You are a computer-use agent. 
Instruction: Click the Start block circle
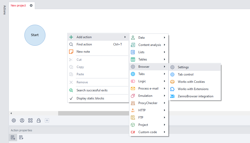tap(35, 35)
